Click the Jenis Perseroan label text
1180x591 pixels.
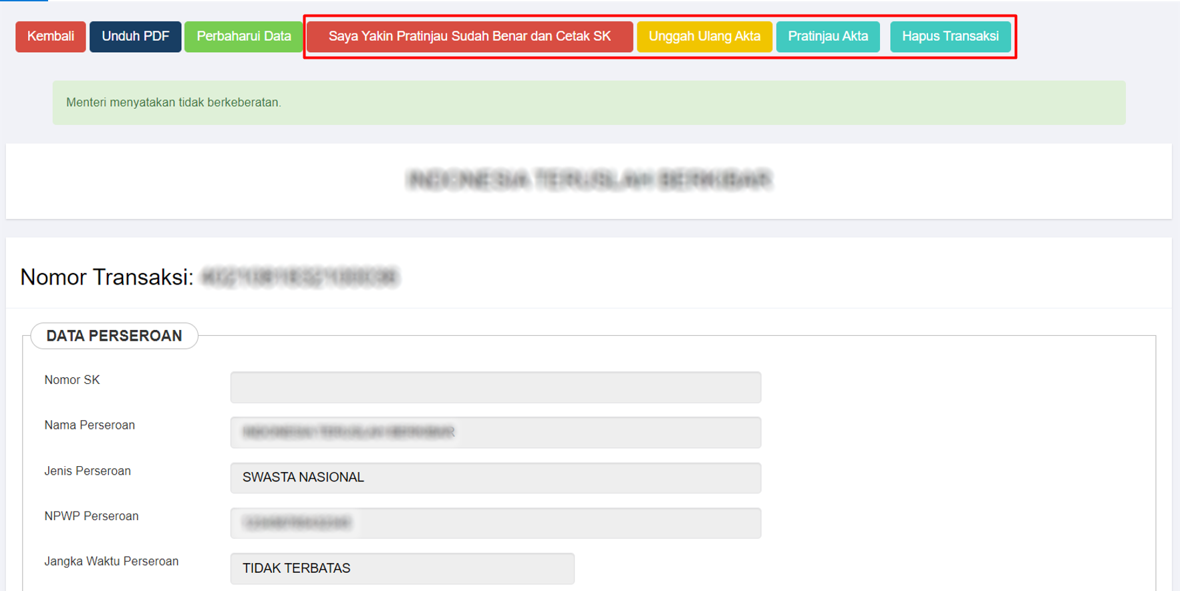[88, 471]
